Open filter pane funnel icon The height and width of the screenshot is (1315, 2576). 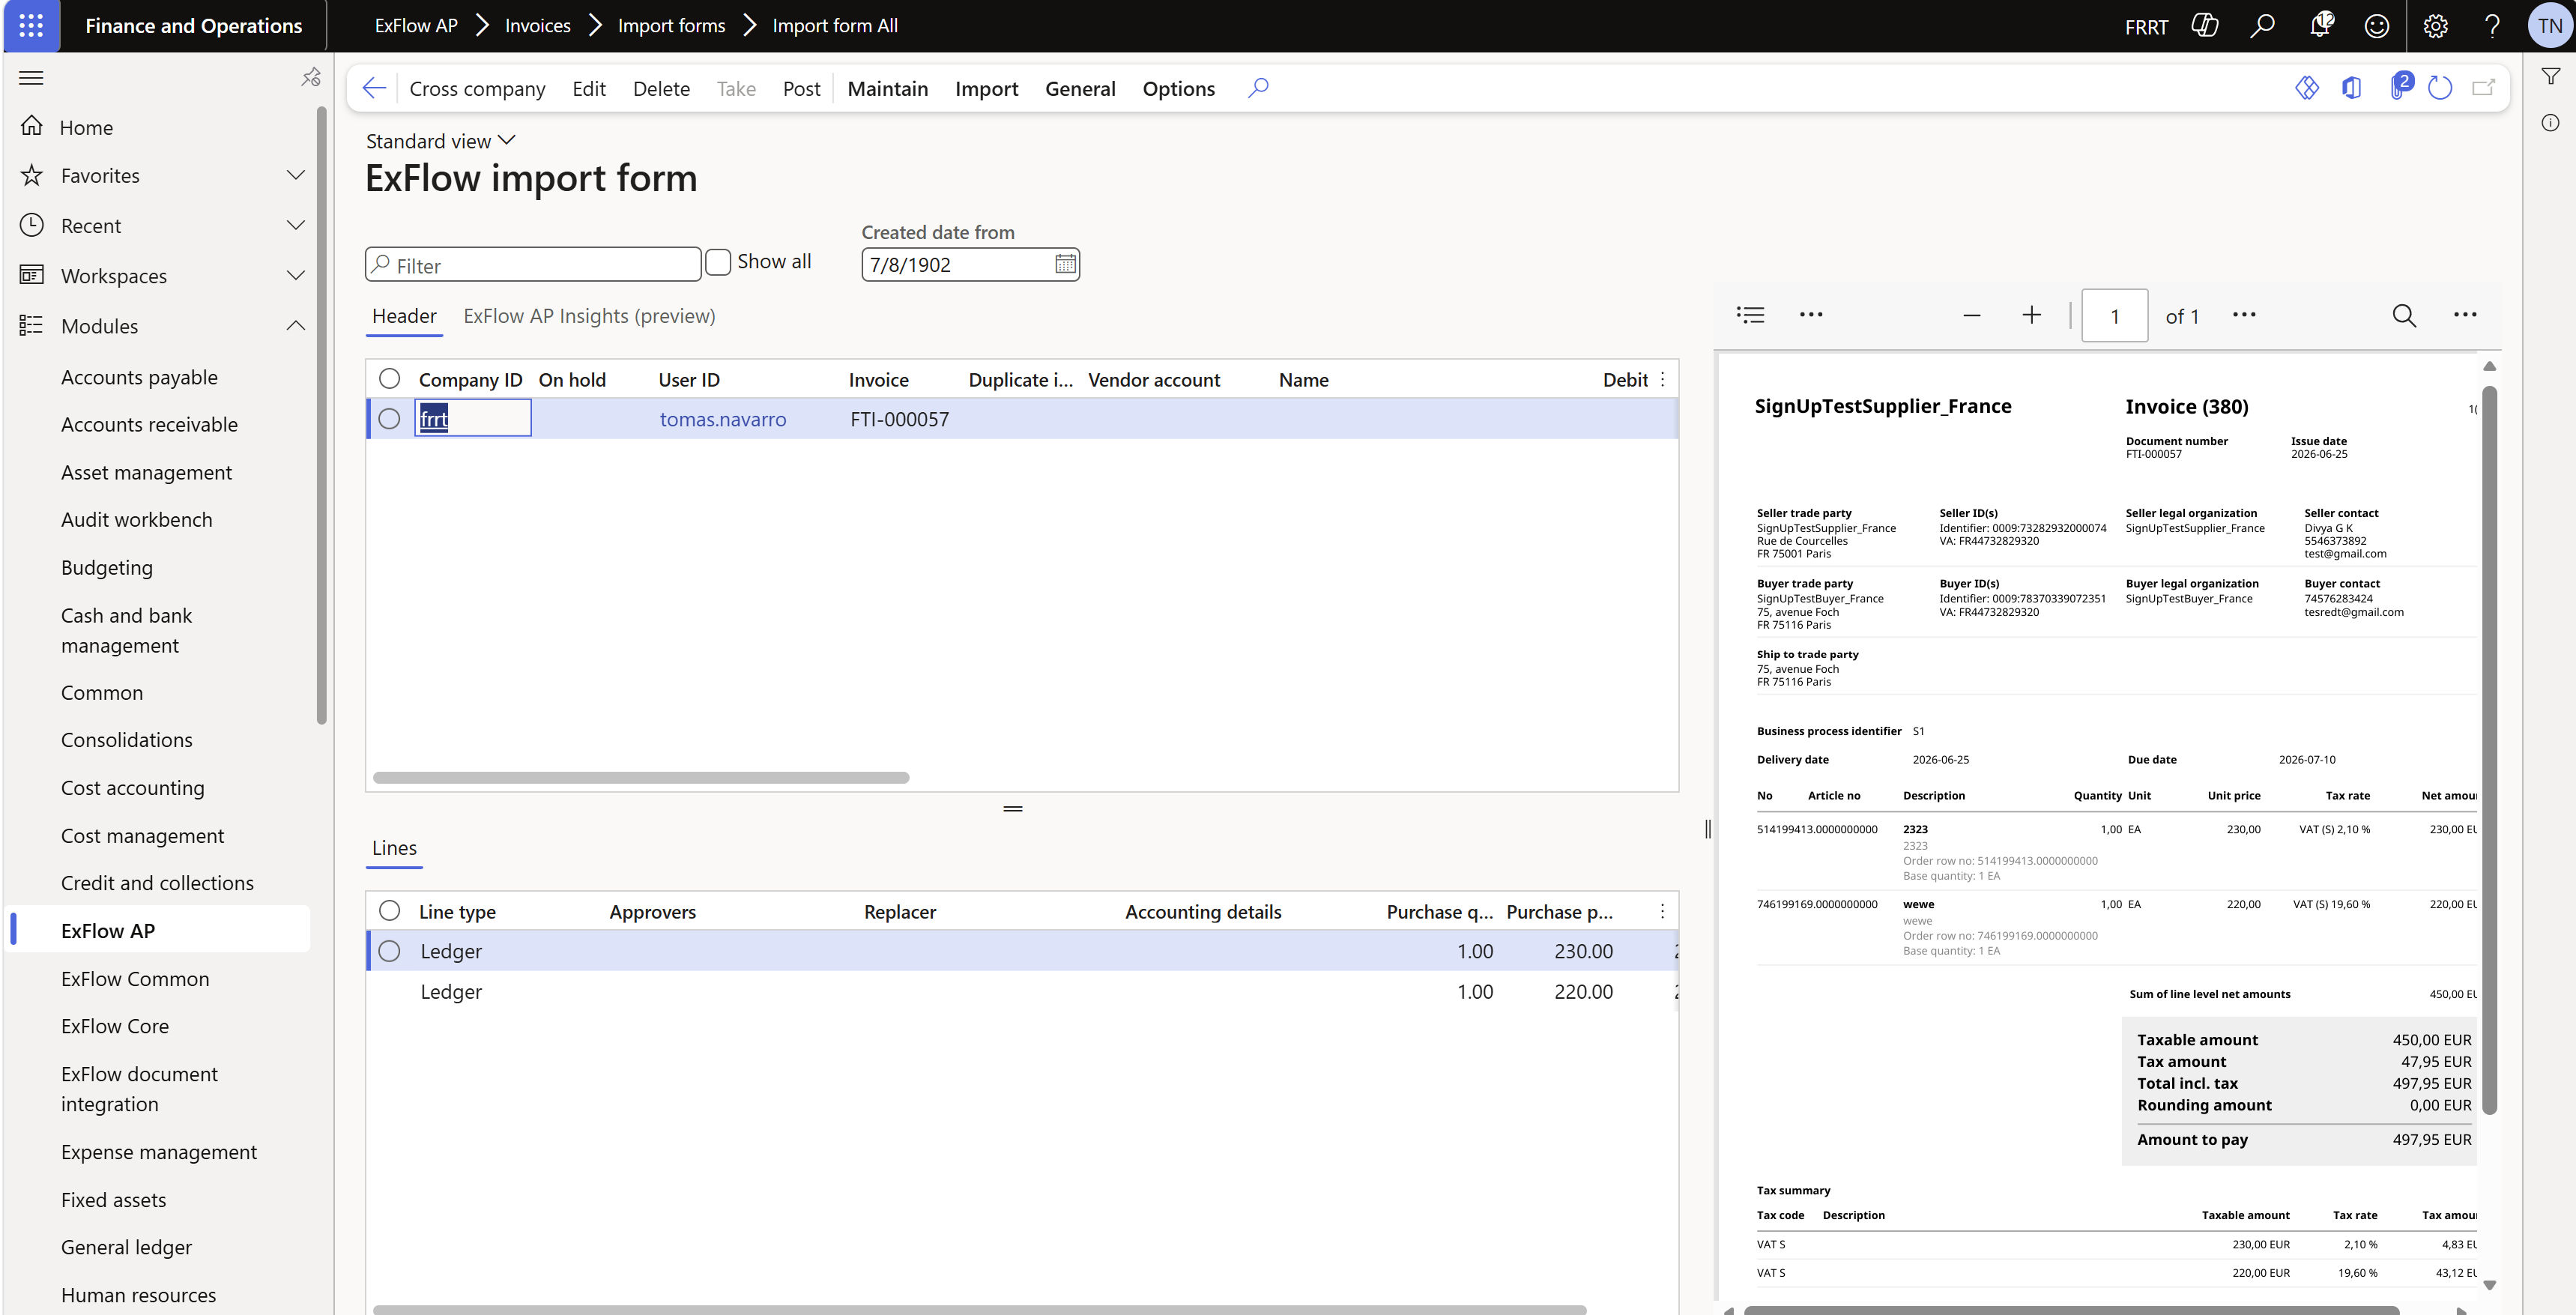point(2550,77)
